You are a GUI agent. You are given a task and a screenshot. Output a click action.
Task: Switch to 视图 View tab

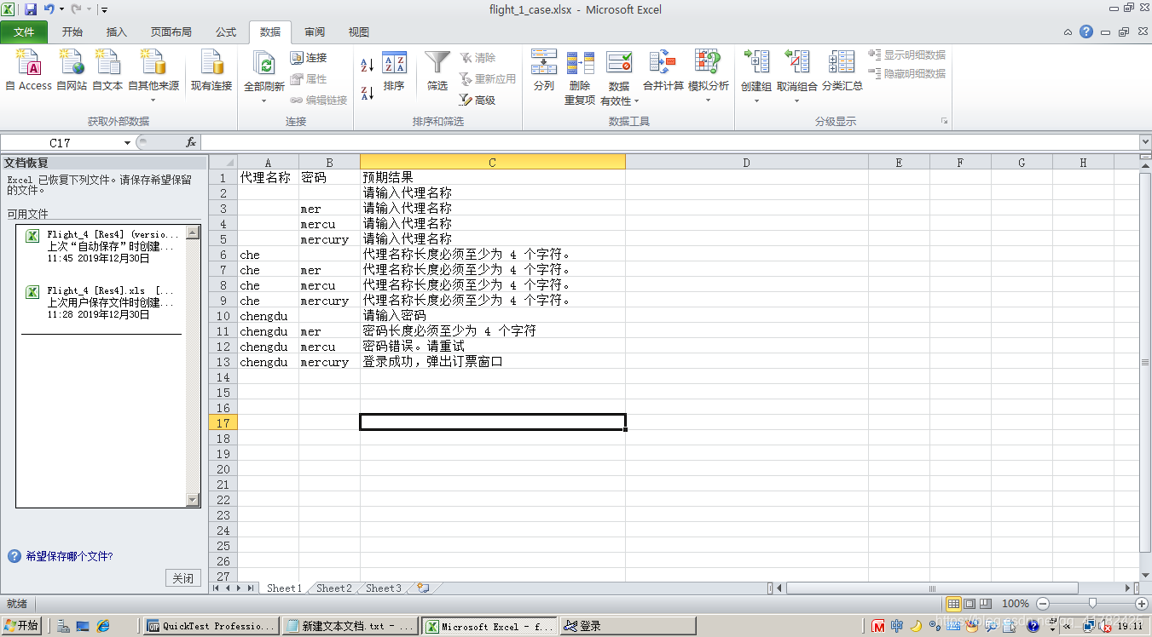[359, 32]
